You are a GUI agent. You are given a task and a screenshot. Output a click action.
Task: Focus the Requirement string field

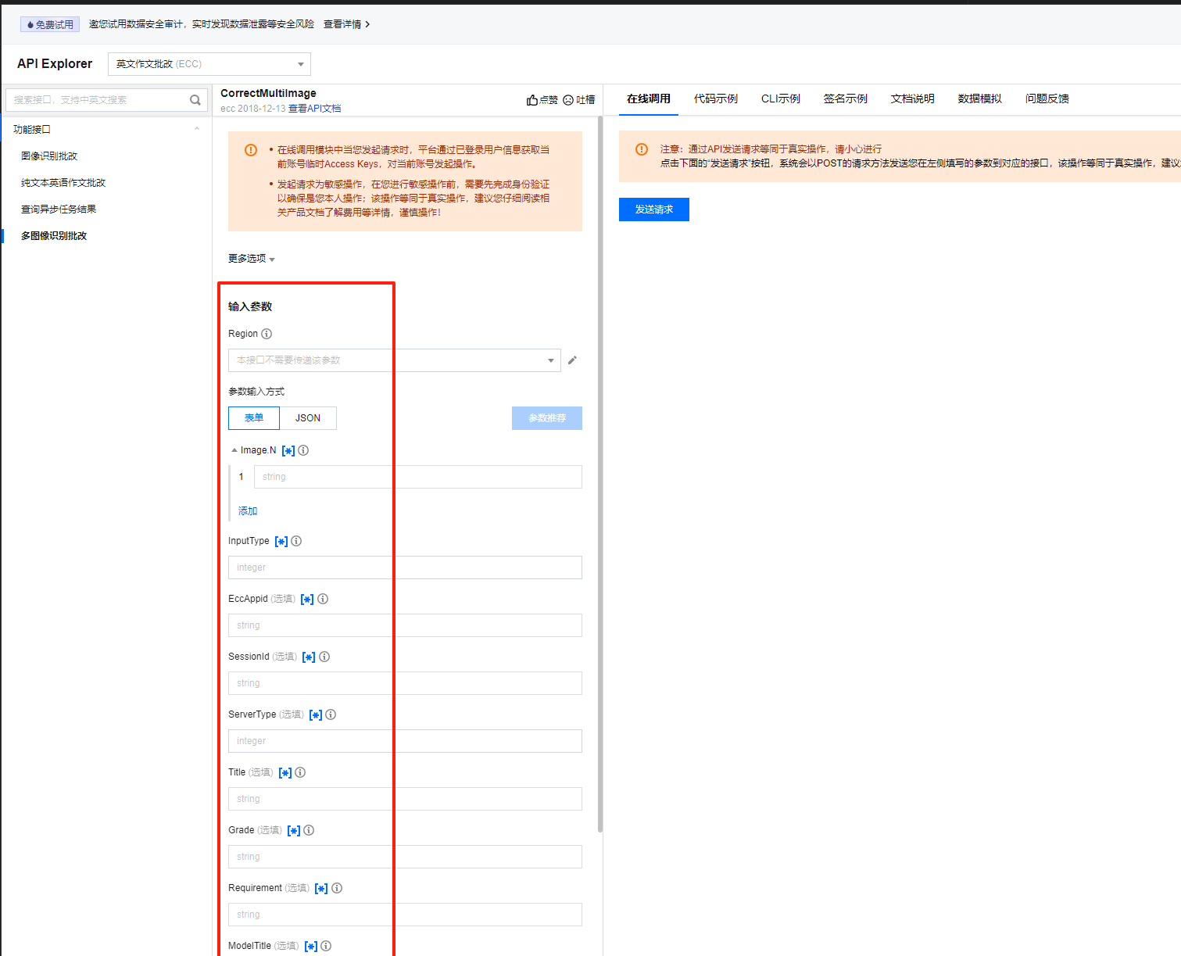(x=405, y=915)
